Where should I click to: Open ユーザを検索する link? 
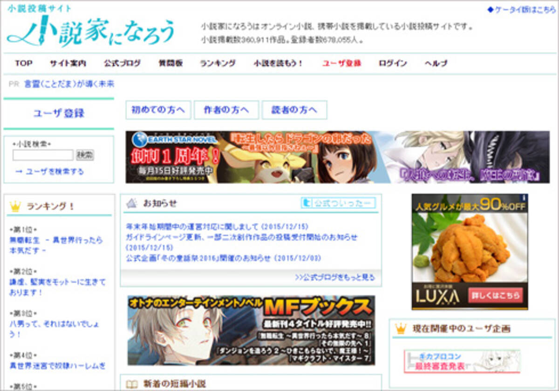coord(55,172)
